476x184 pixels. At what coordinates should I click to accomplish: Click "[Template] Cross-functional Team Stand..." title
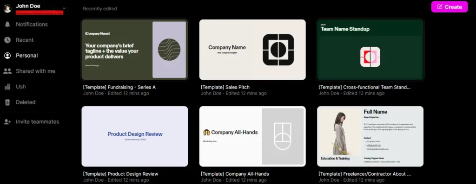pos(364,87)
